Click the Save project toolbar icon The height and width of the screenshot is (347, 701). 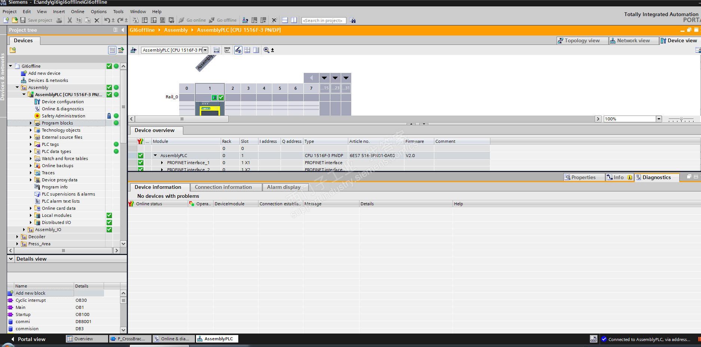(23, 20)
